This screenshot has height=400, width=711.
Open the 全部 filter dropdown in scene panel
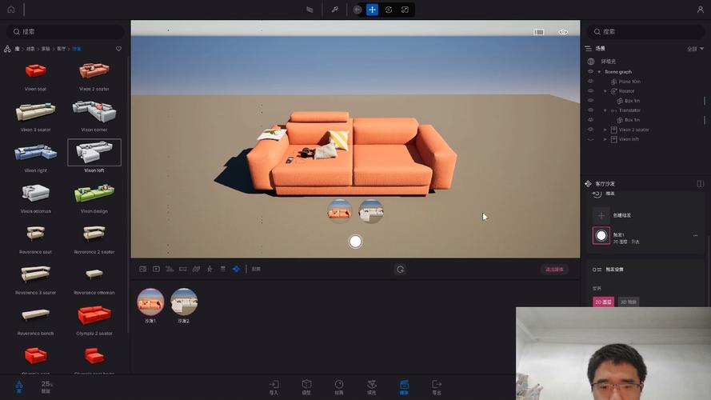(695, 49)
